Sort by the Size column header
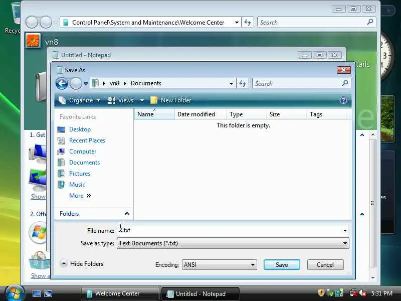This screenshot has height=301, width=401. 286,114
